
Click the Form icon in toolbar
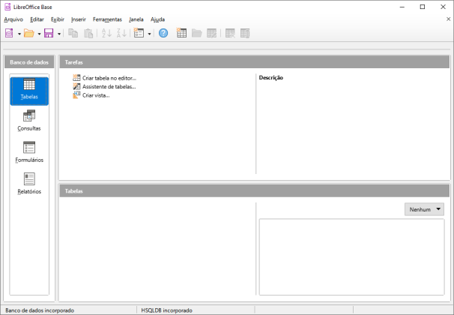(x=139, y=33)
